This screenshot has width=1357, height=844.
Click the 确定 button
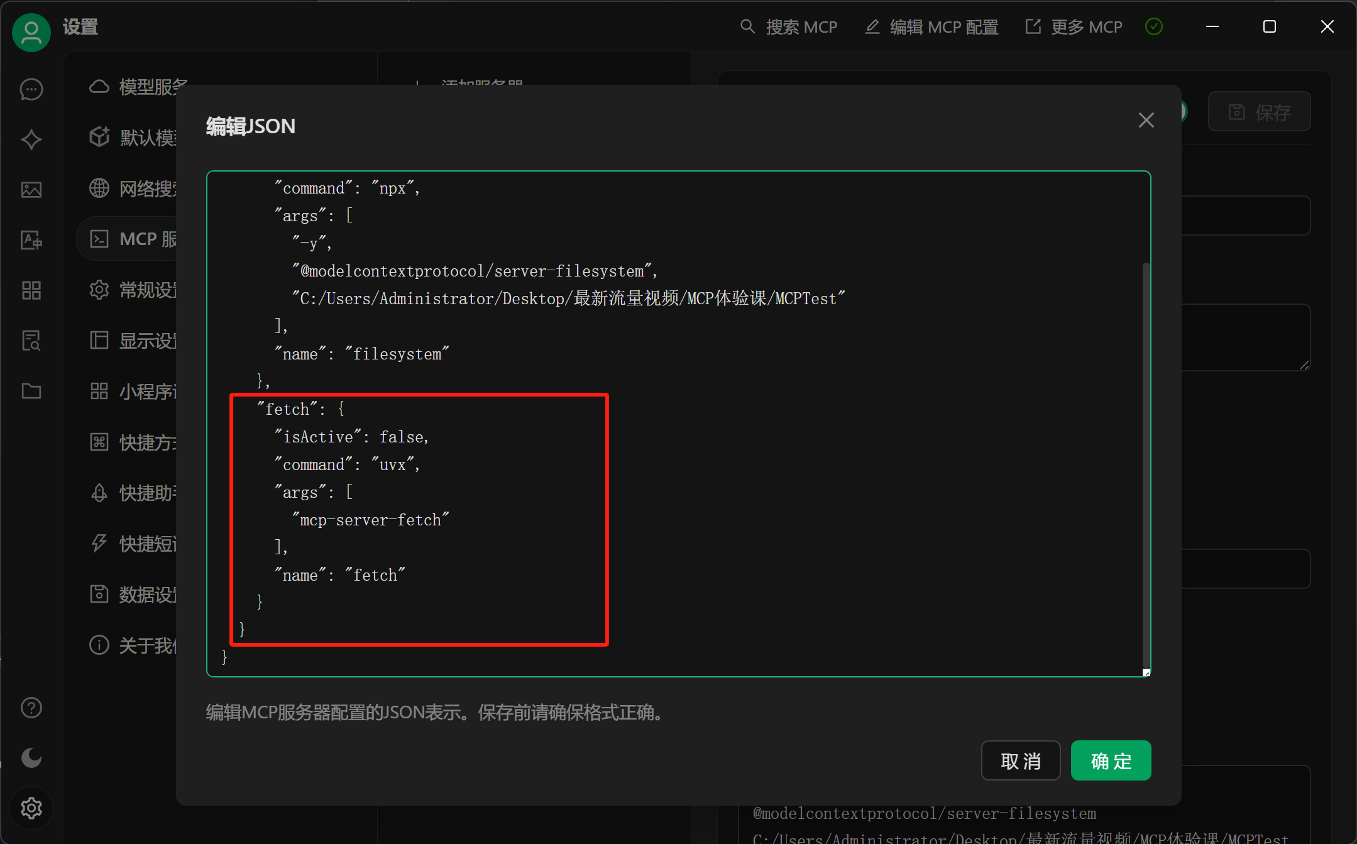pyautogui.click(x=1111, y=760)
